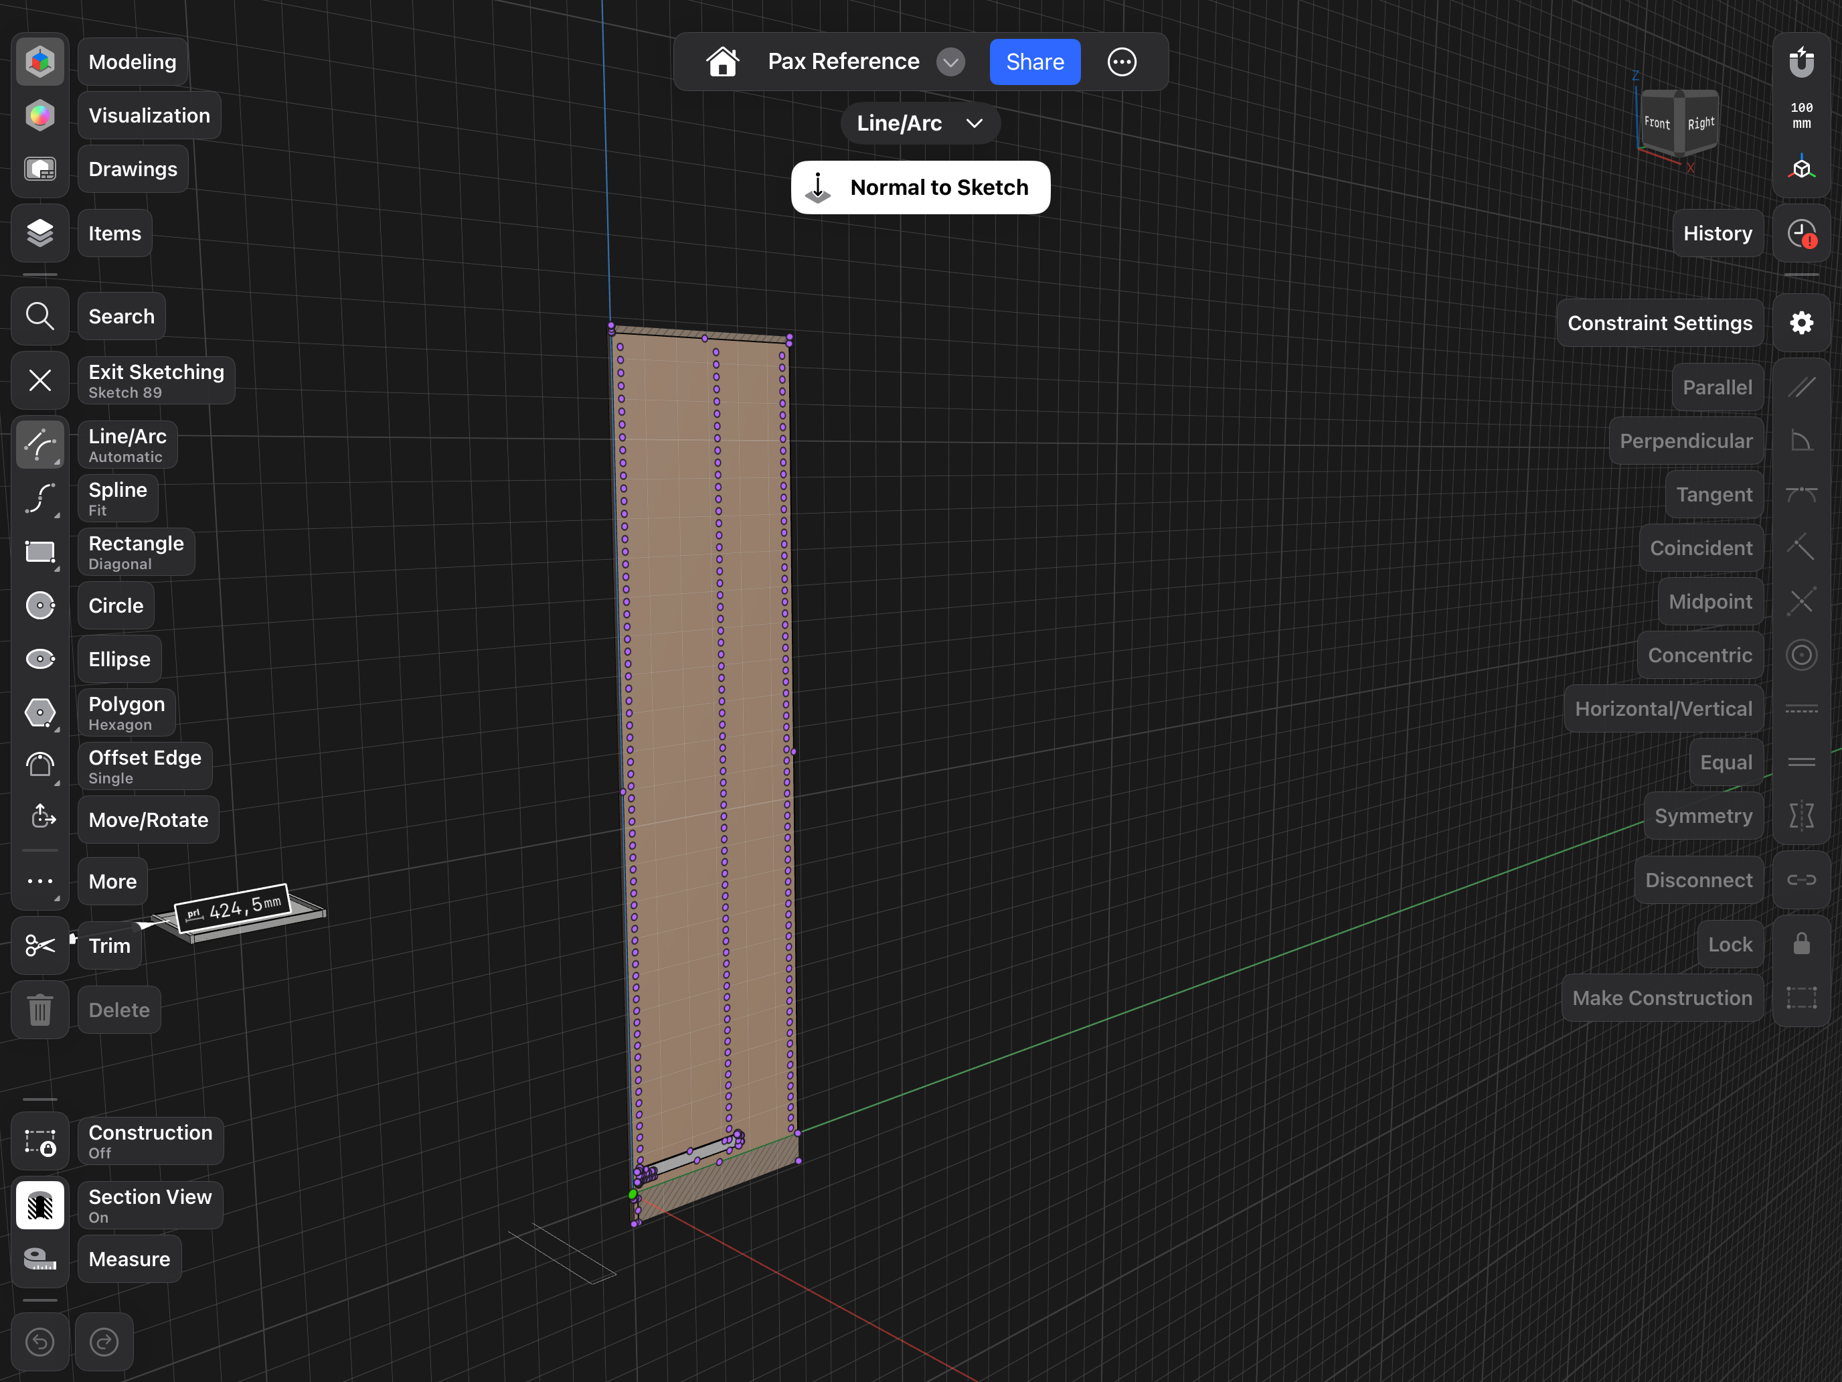Toggle Section View on/off
The width and height of the screenshot is (1842, 1382).
[x=40, y=1205]
